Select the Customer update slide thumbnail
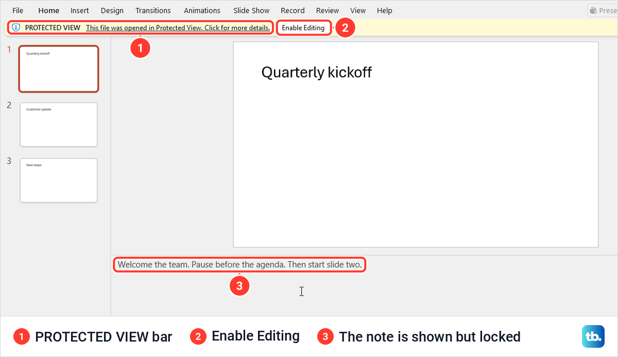Image resolution: width=618 pixels, height=357 pixels. (59, 124)
